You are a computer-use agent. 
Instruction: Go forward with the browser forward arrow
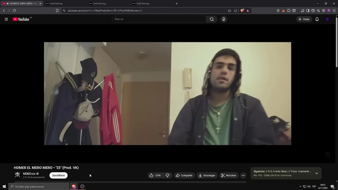coord(9,11)
